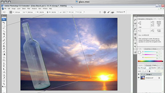Toggle maintain aspect ratio chain link
The width and height of the screenshot is (165, 93).
(47, 12)
